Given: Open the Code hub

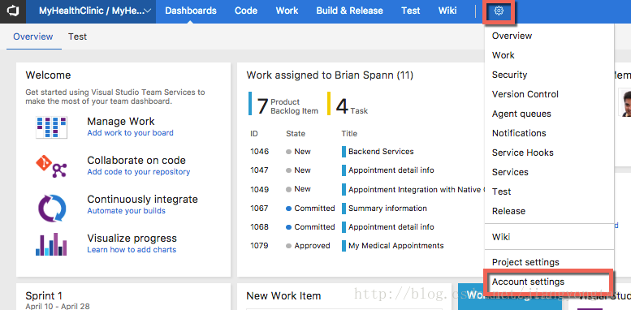Looking at the screenshot, I should click(246, 11).
